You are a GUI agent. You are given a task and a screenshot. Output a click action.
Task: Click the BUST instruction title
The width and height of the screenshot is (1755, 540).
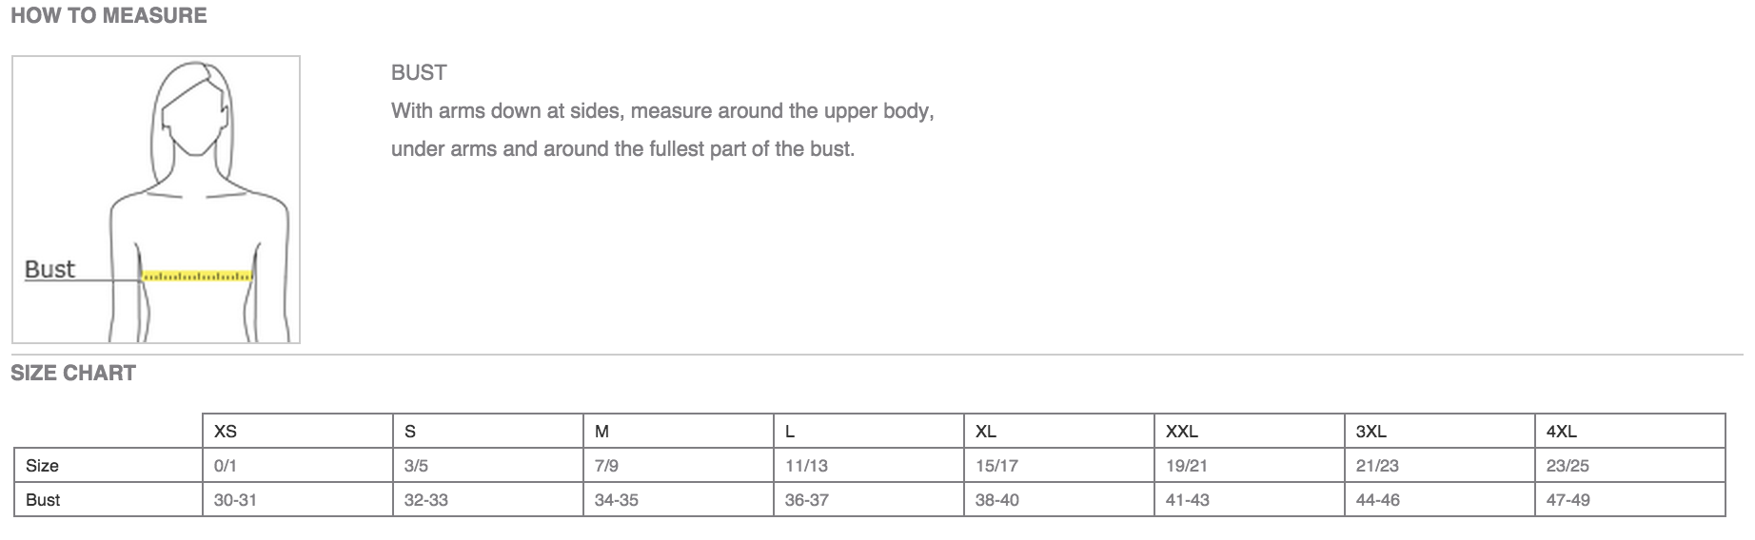click(x=419, y=73)
